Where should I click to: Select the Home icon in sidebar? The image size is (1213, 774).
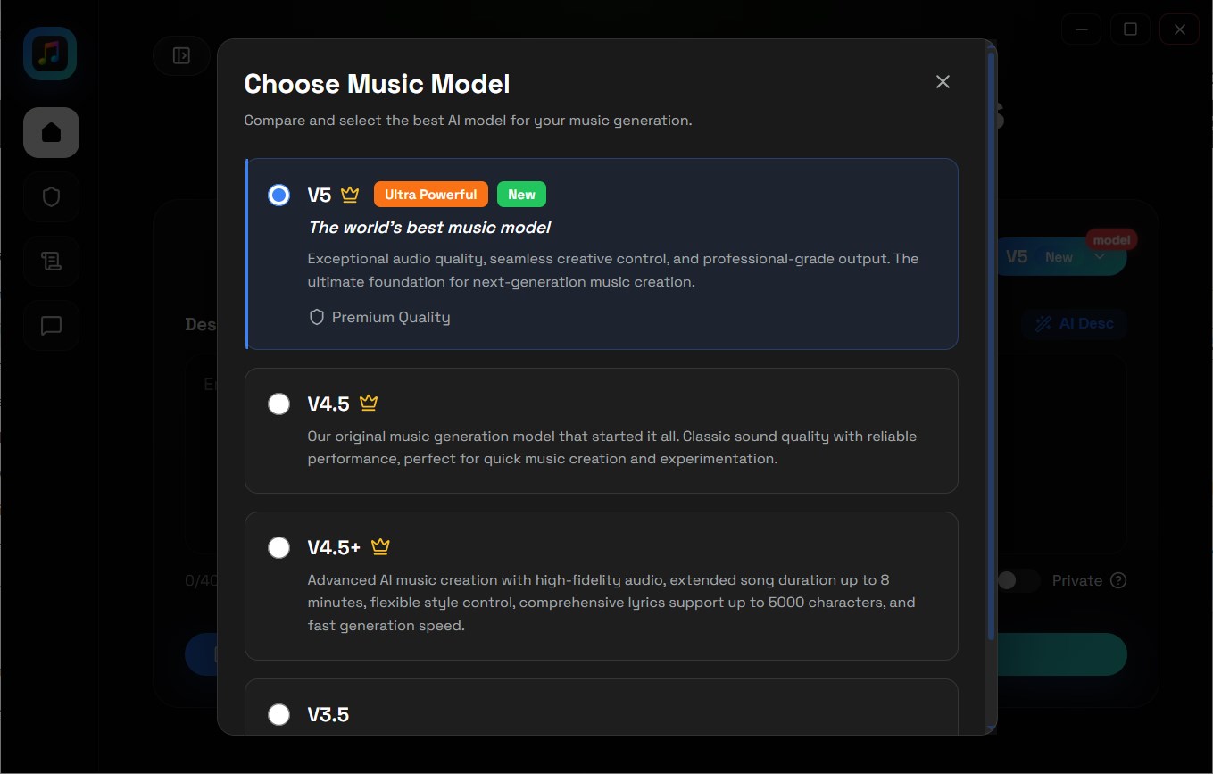[x=49, y=132]
